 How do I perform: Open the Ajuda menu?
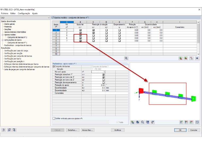[35, 13]
